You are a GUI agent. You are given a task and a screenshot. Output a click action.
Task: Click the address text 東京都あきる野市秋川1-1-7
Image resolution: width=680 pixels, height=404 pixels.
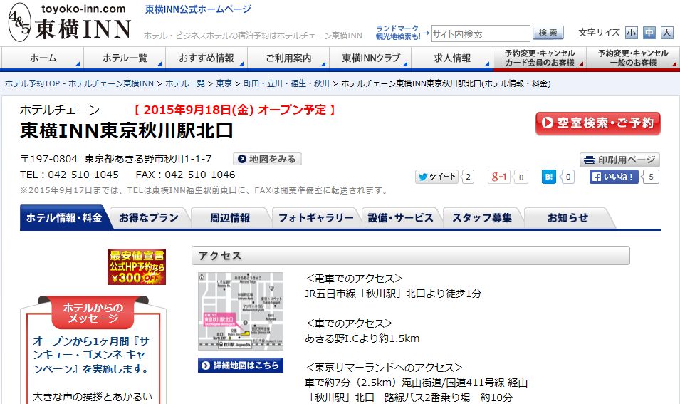[x=148, y=159]
